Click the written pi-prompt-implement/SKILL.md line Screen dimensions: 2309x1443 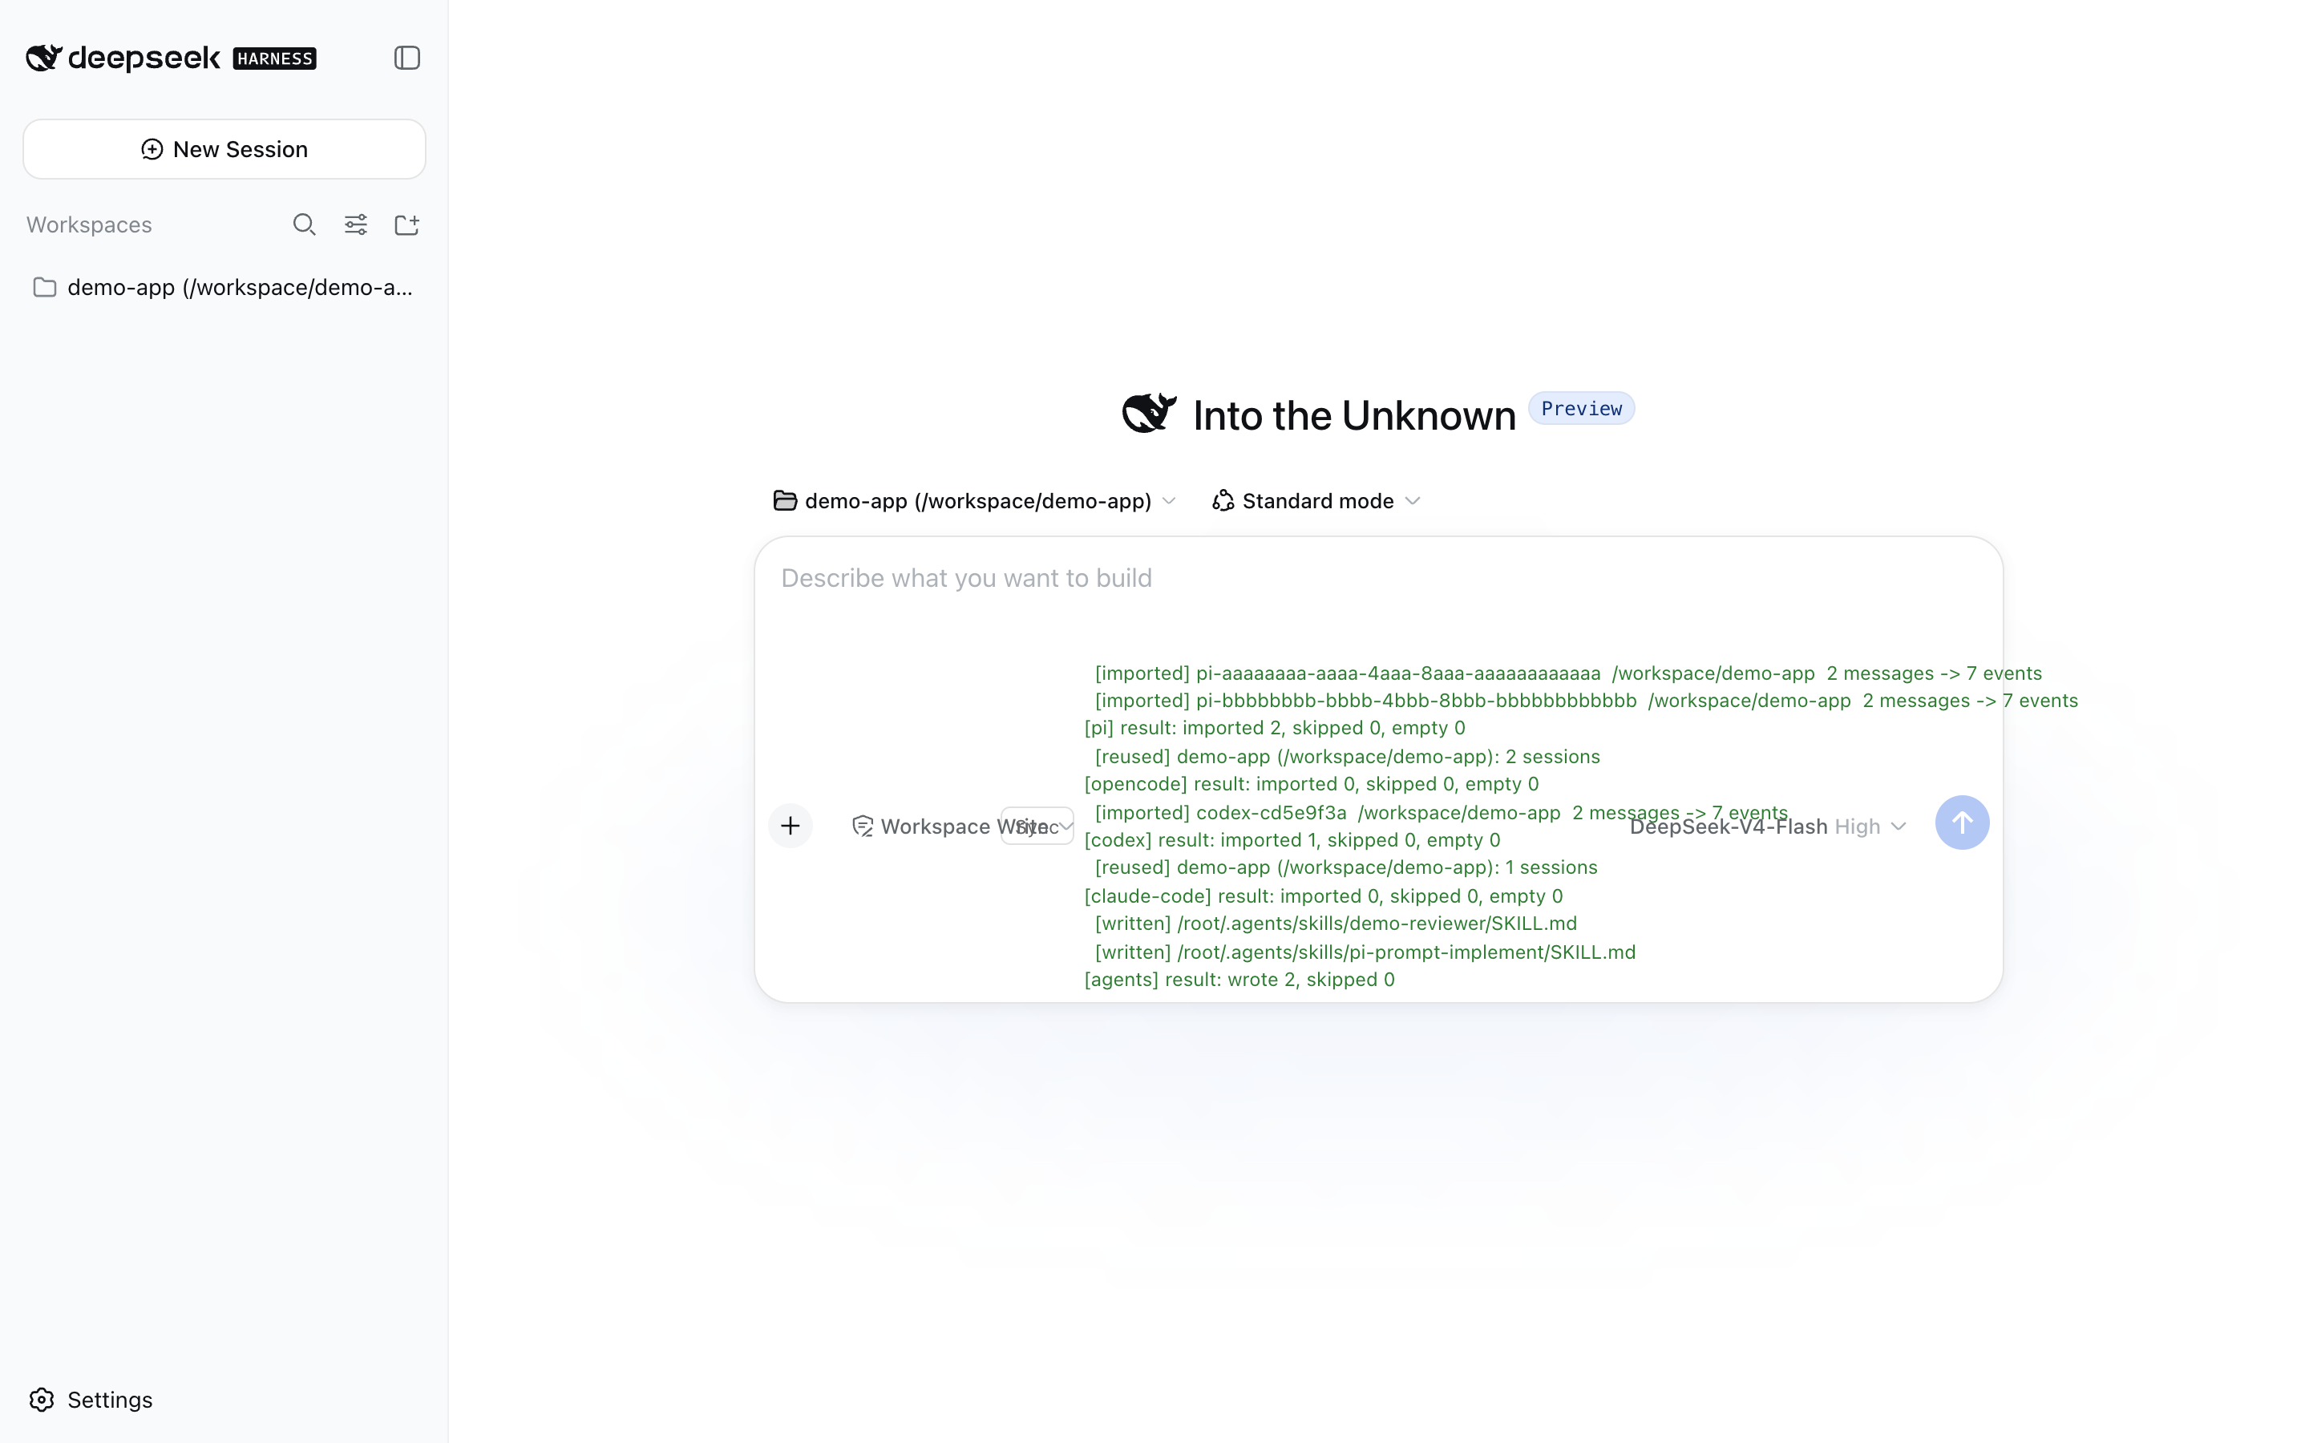(x=1365, y=952)
